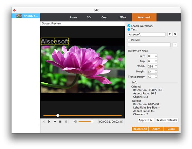Image resolution: width=192 pixels, height=149 pixels.
Task: Open the Crop tab
Action: tap(104, 17)
